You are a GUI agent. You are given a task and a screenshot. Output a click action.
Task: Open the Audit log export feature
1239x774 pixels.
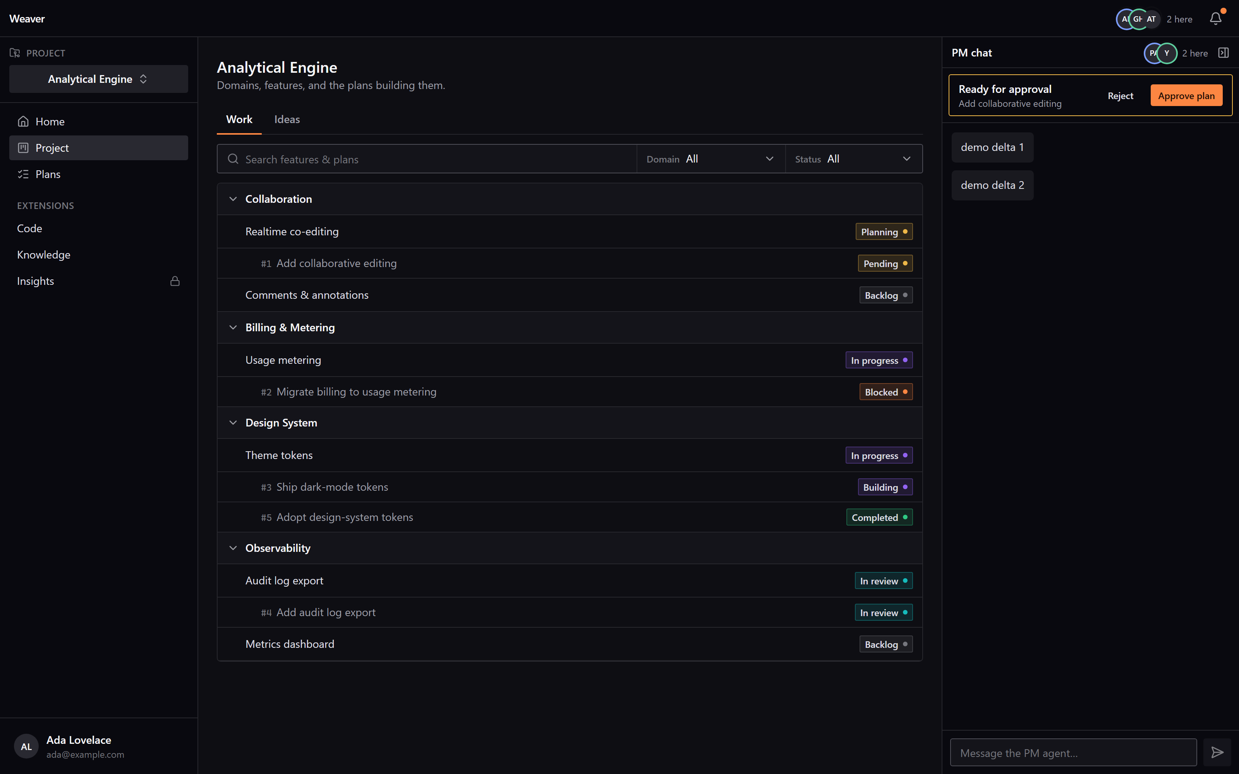coord(569,580)
